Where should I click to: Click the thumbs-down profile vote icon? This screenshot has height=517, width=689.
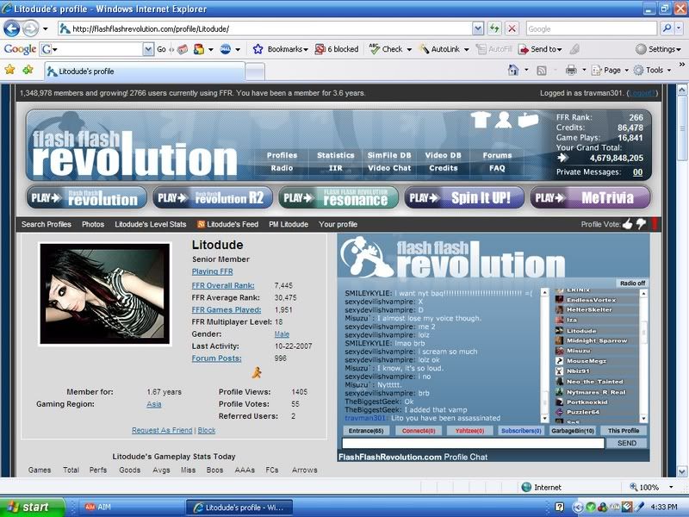(640, 224)
